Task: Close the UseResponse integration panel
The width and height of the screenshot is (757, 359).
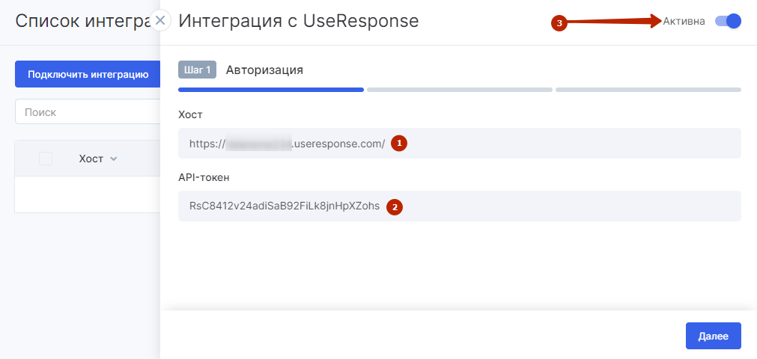Action: pos(161,21)
